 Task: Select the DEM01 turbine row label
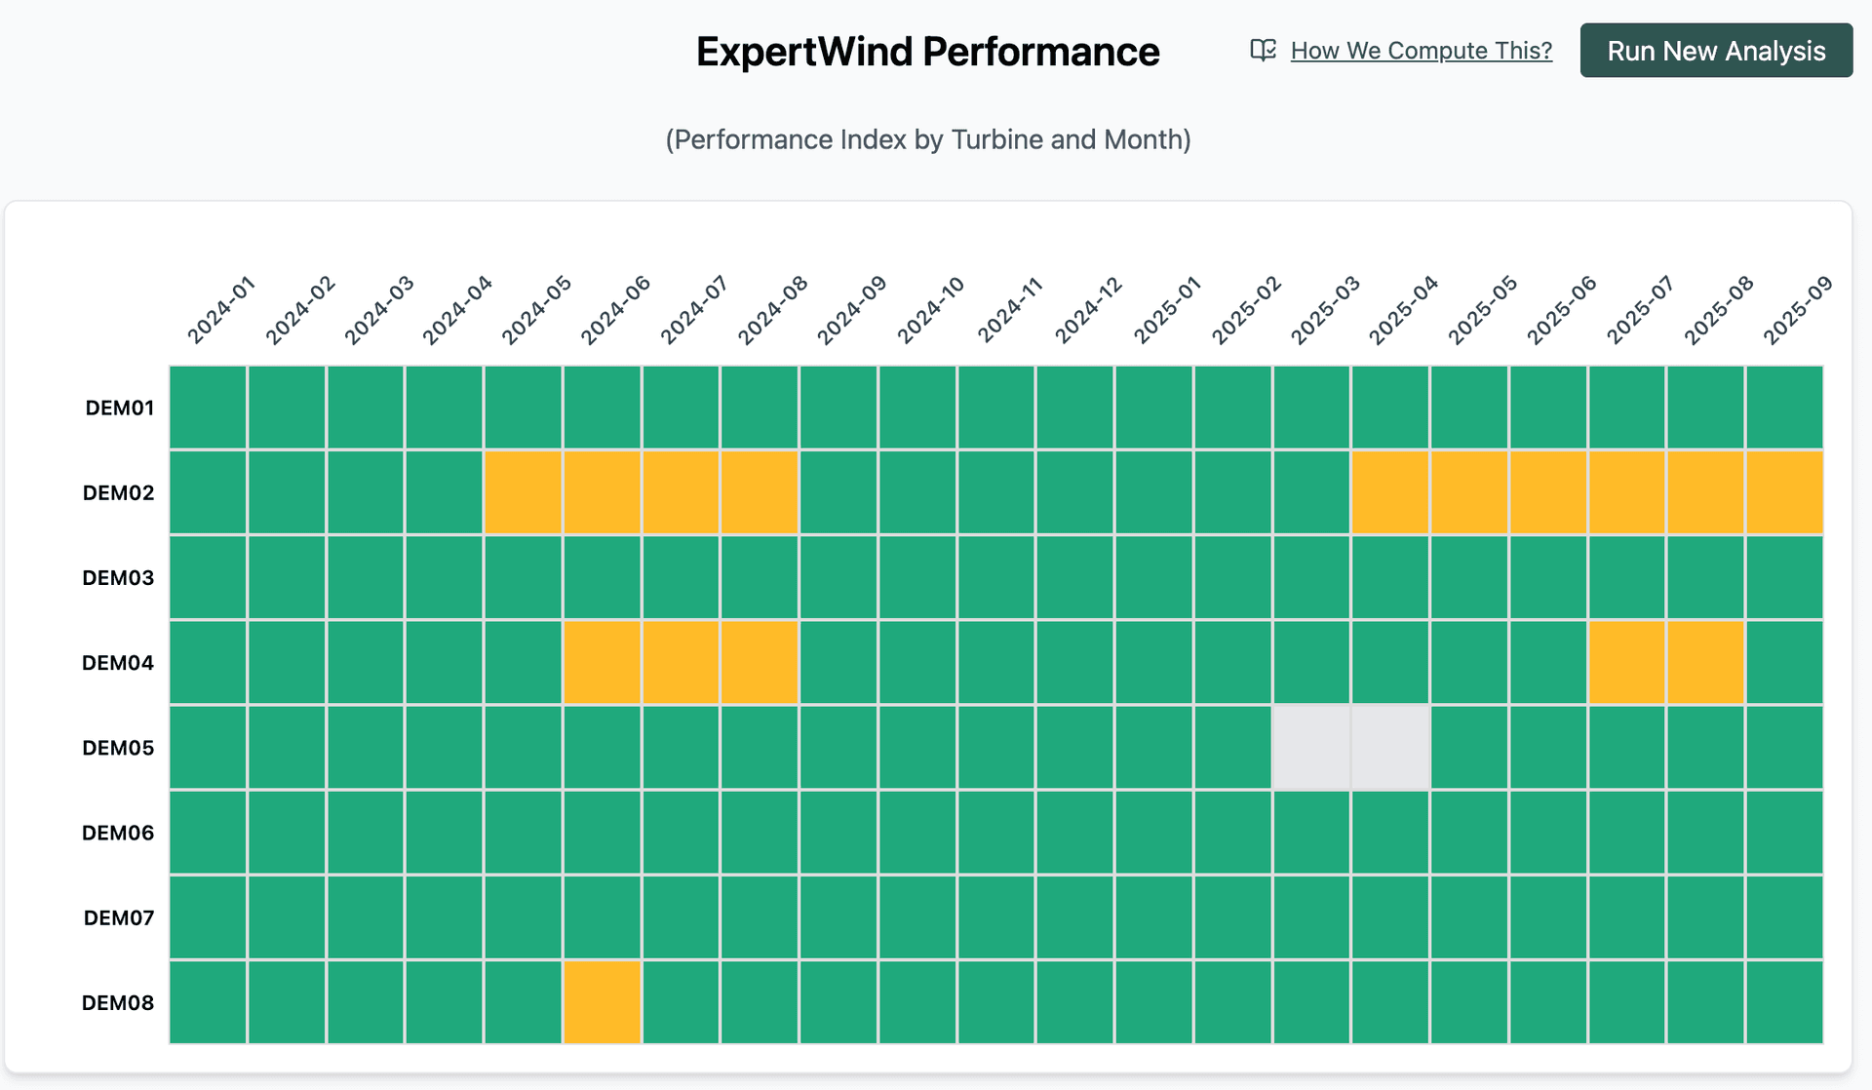118,408
